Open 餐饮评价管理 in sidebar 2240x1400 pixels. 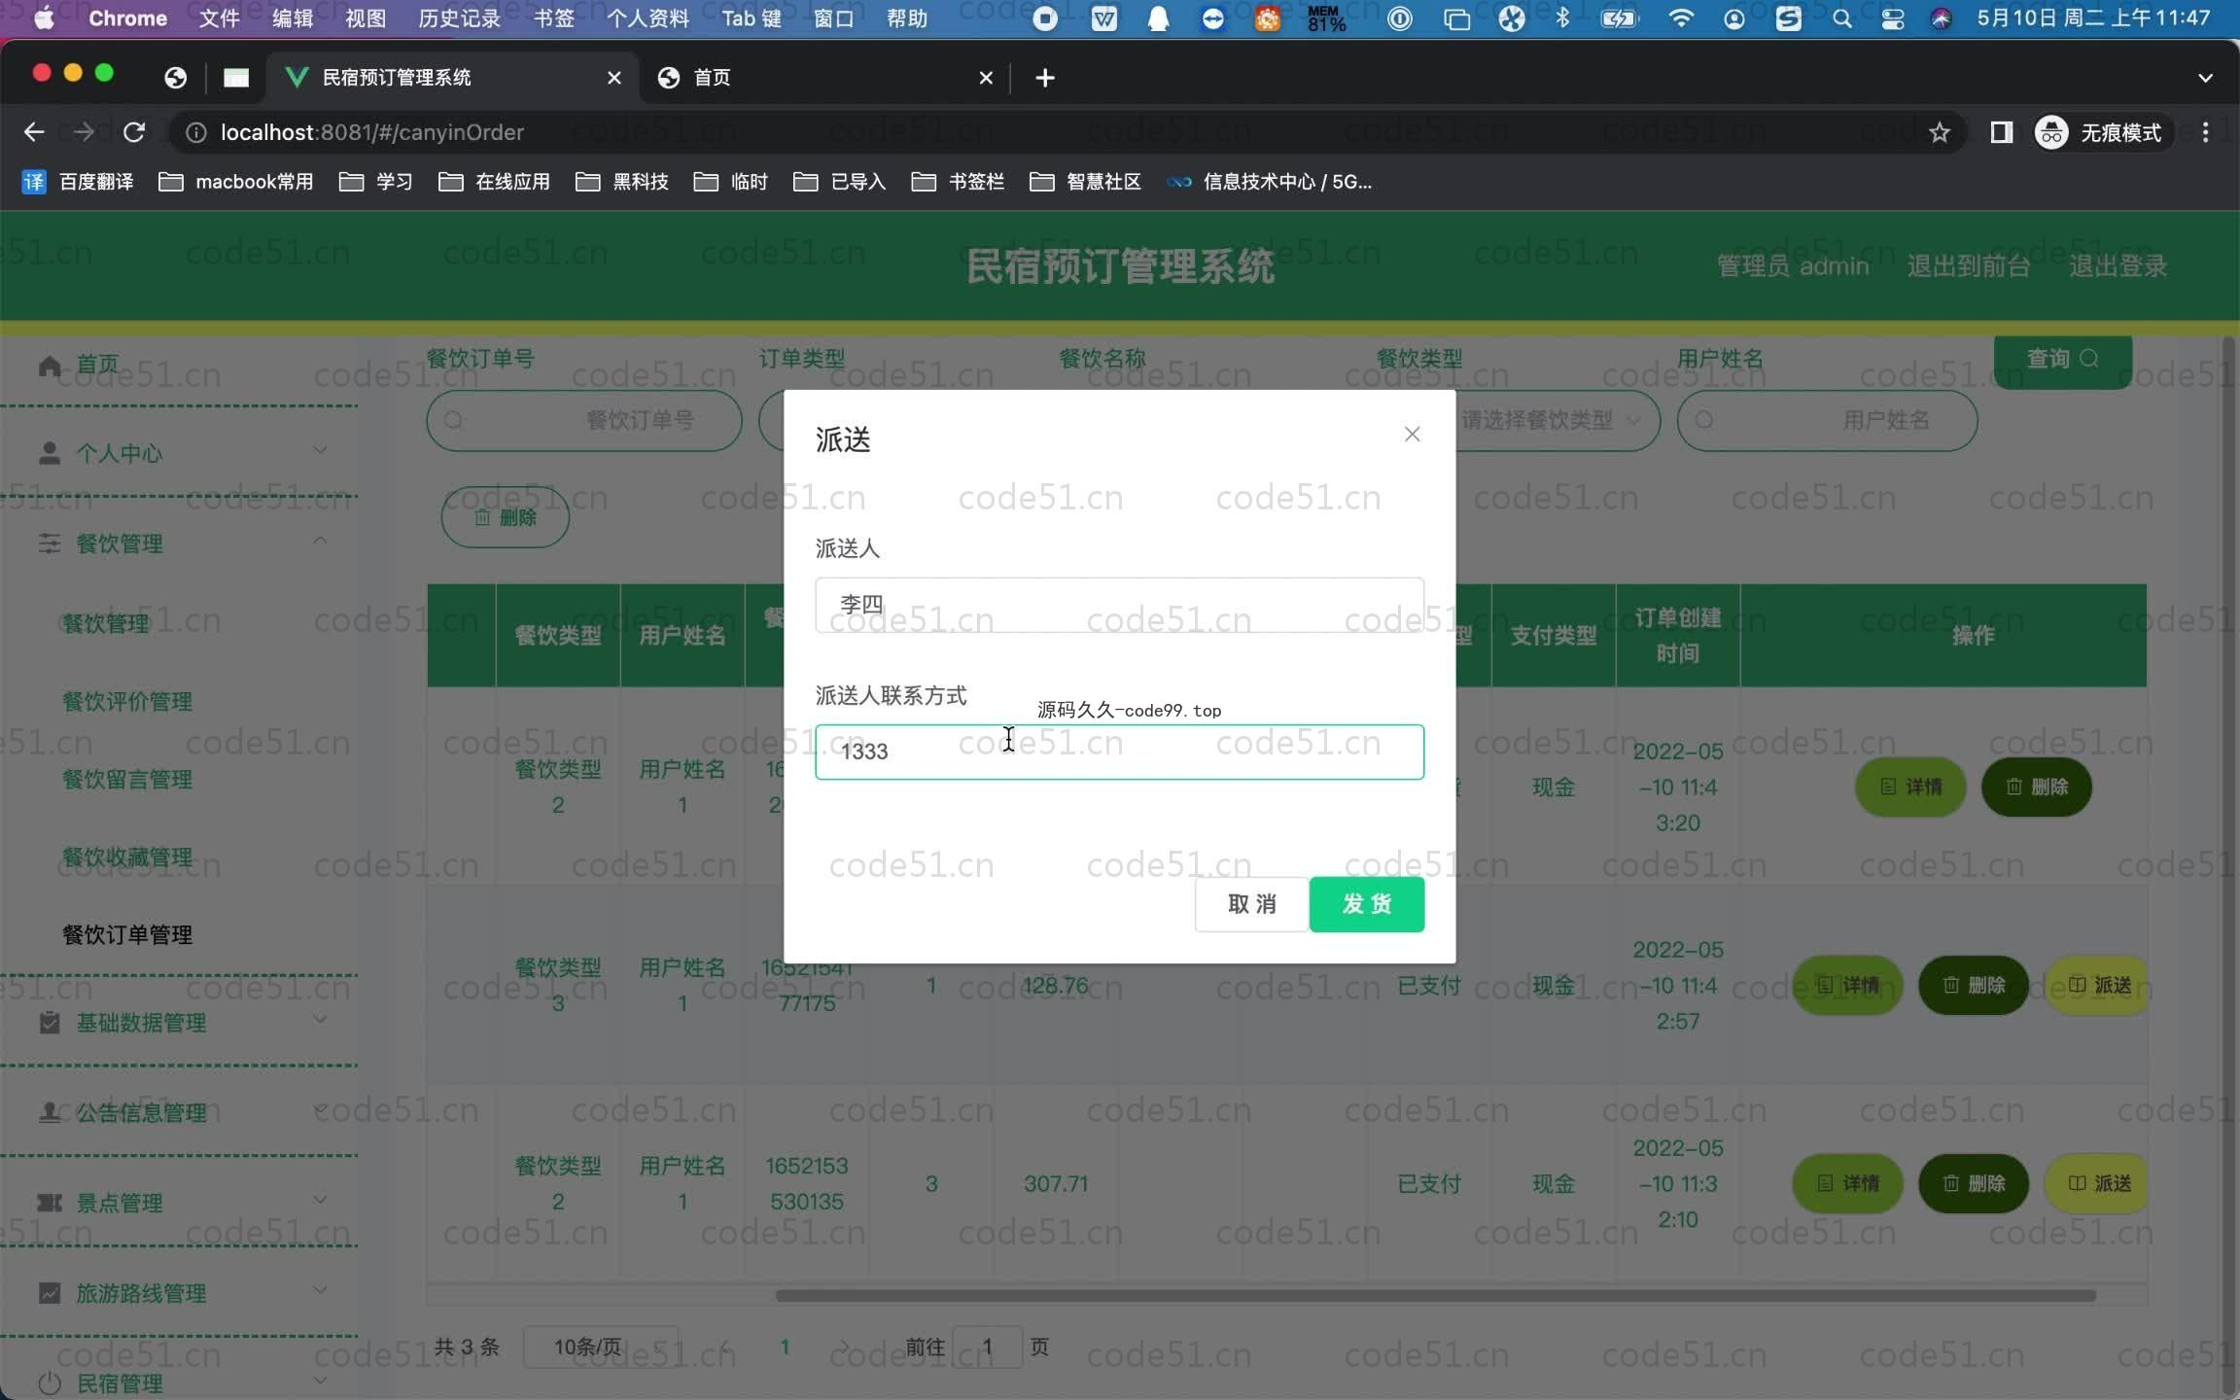[x=127, y=702]
